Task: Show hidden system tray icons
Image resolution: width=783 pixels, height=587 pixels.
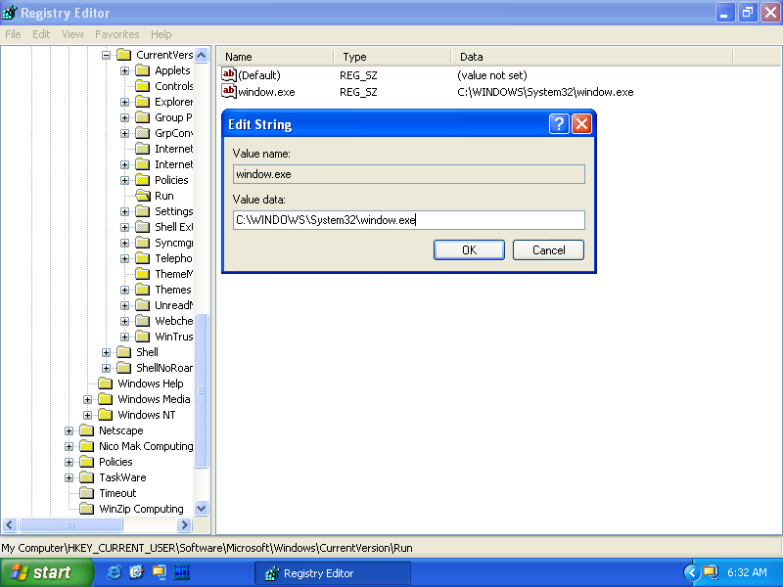Action: coord(692,572)
